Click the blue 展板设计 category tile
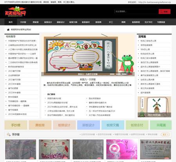The height and width of the screenshot is (162, 176). pos(88,125)
